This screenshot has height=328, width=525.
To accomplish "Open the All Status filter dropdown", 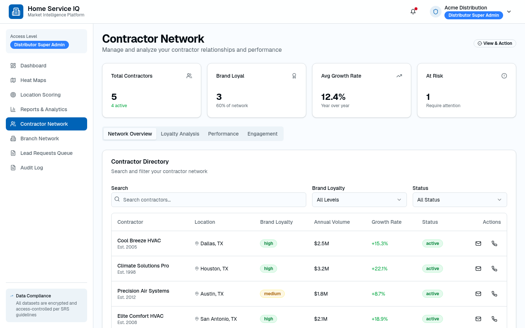I will click(x=460, y=200).
